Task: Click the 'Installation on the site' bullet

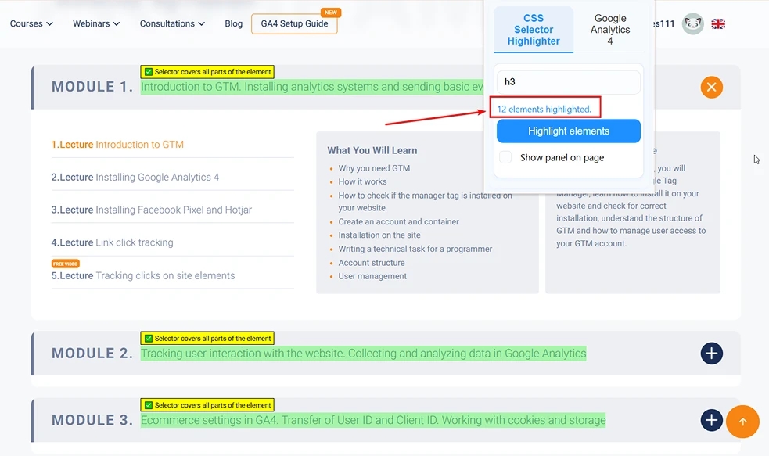Action: pyautogui.click(x=379, y=235)
